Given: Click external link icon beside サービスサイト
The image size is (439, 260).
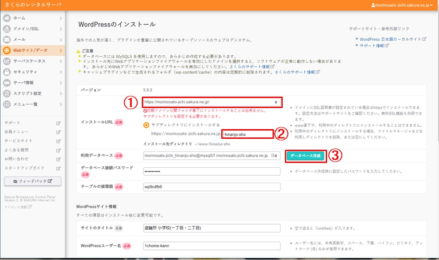Looking at the screenshot, I should tap(58, 141).
